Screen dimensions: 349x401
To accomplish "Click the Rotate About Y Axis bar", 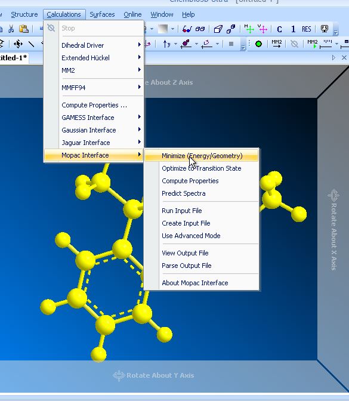I will tap(159, 375).
